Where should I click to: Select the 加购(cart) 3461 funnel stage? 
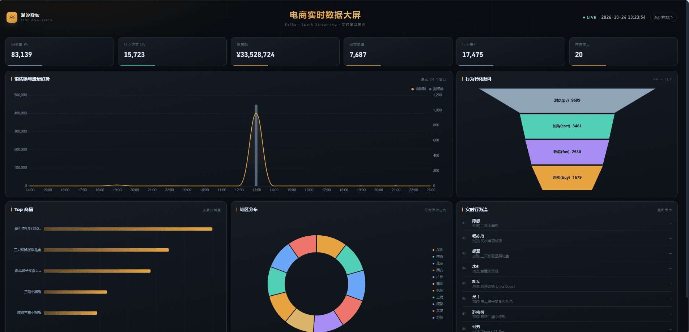tap(567, 126)
